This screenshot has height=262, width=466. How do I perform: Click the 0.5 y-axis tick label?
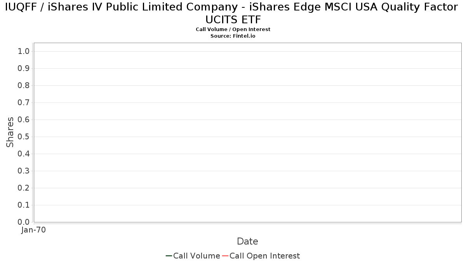coord(24,137)
